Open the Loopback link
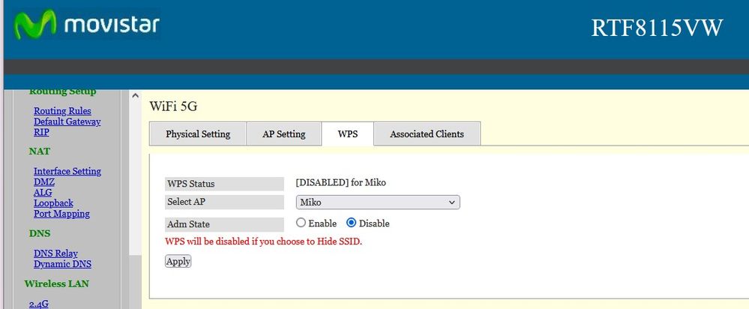 click(x=53, y=202)
